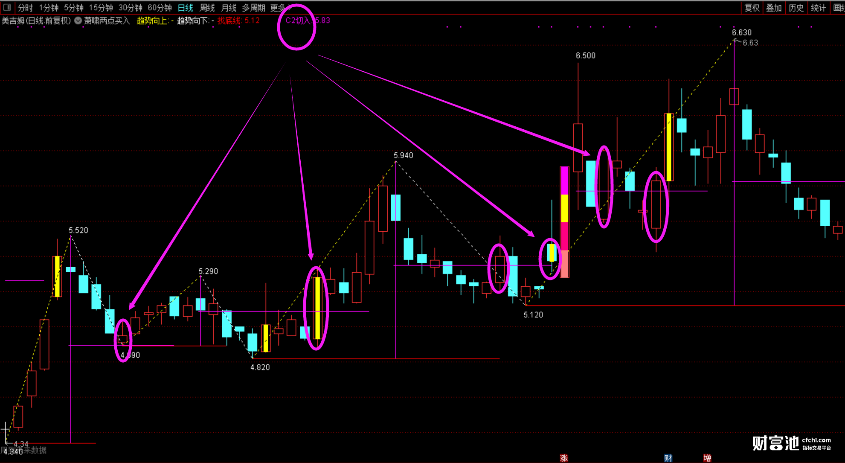This screenshot has height=463, width=845.
Task: Click the red 涨 event marker icon
Action: (x=564, y=458)
